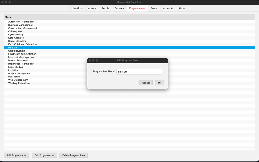
Task: Switch to the Sections tab
Action: point(78,8)
